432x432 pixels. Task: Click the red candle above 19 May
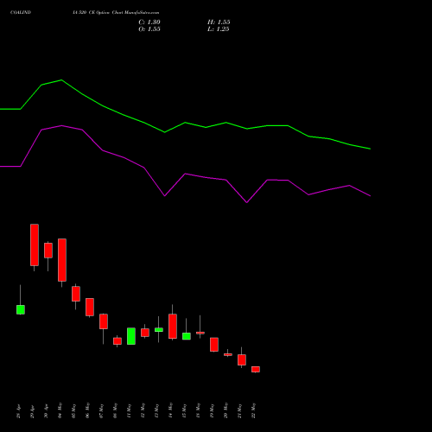214,345
